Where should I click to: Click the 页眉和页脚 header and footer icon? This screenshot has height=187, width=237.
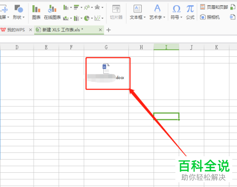pos(202,7)
